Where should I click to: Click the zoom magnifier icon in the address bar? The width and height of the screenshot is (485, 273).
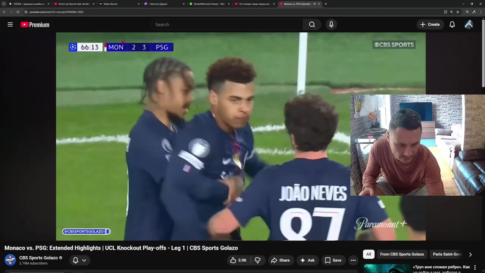(x=452, y=12)
